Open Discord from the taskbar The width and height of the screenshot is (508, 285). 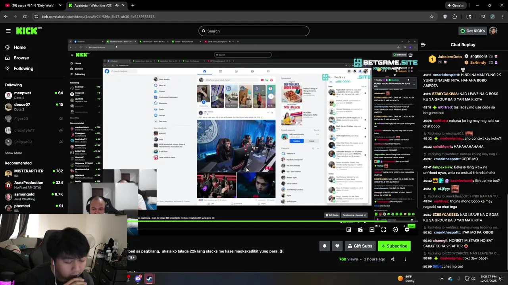[x=138, y=279]
